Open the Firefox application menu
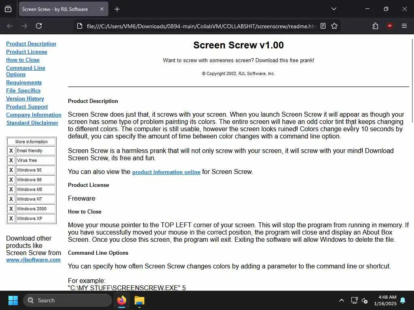 (x=404, y=26)
